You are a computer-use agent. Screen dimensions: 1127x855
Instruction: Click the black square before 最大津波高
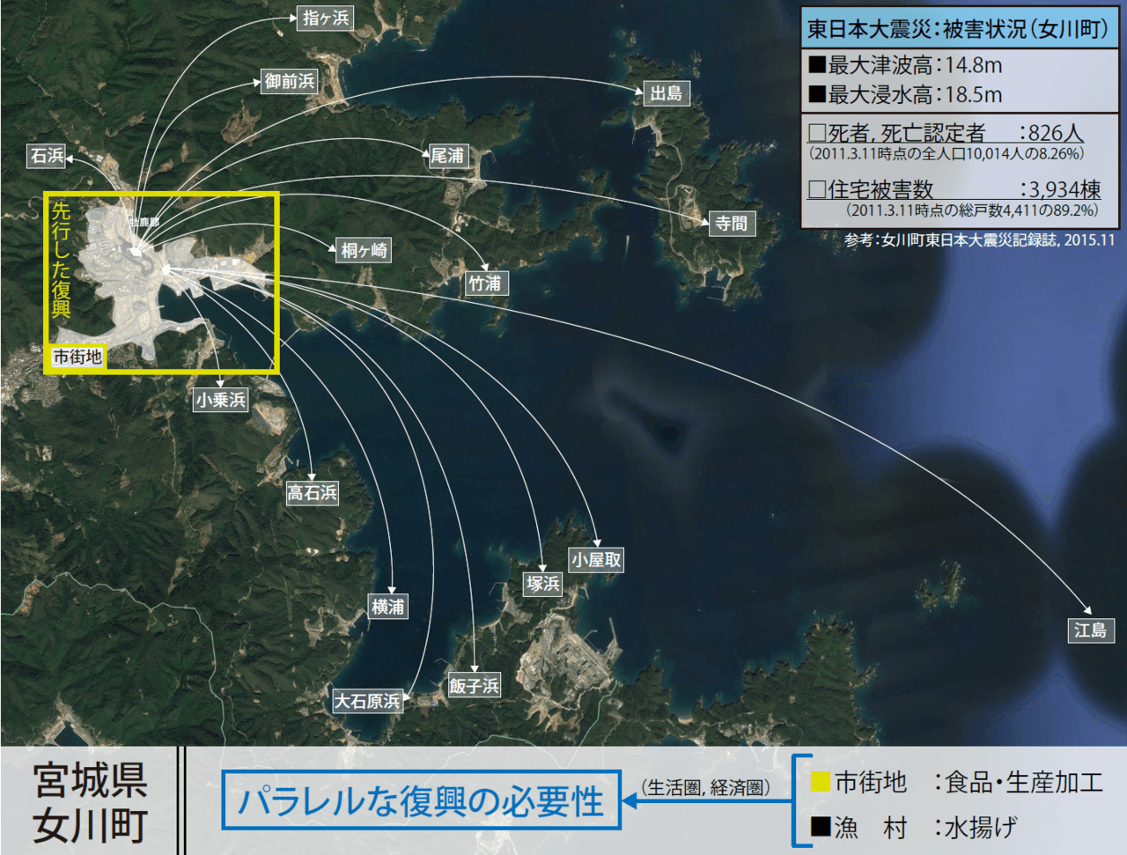[817, 64]
